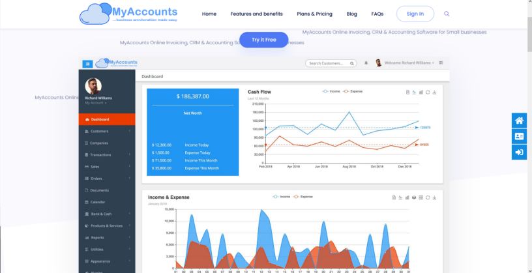
Task: Switch Cash Flow to line chart icon
Action: point(414,93)
